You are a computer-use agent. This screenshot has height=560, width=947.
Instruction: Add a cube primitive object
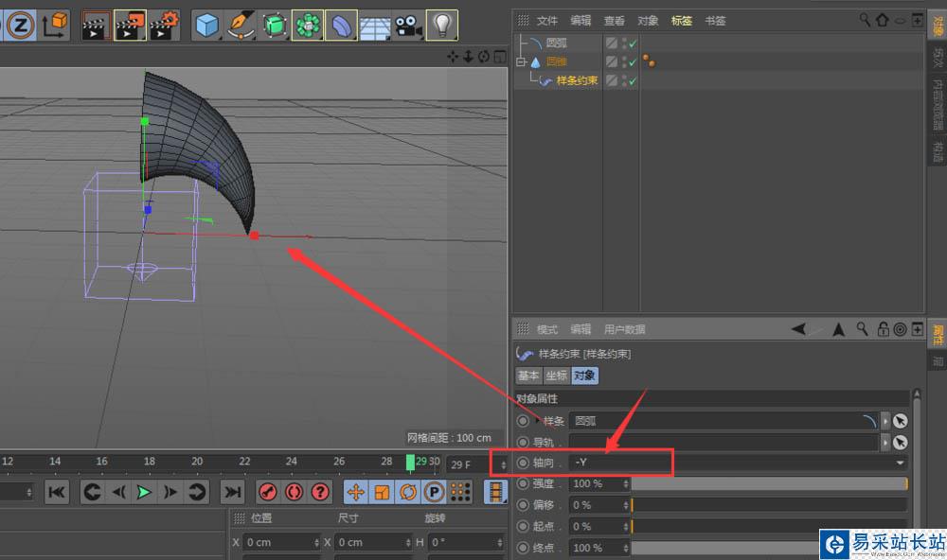pos(207,26)
